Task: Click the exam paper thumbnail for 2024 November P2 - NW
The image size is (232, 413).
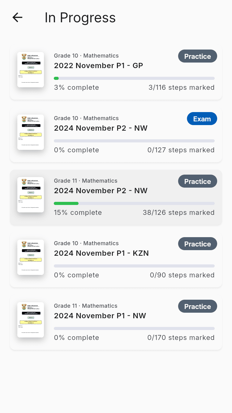Action: click(x=30, y=132)
